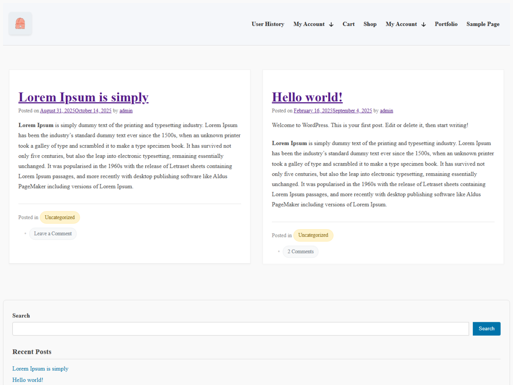
Task: Click Uncategorized tag under Hello world post
Action: (313, 235)
